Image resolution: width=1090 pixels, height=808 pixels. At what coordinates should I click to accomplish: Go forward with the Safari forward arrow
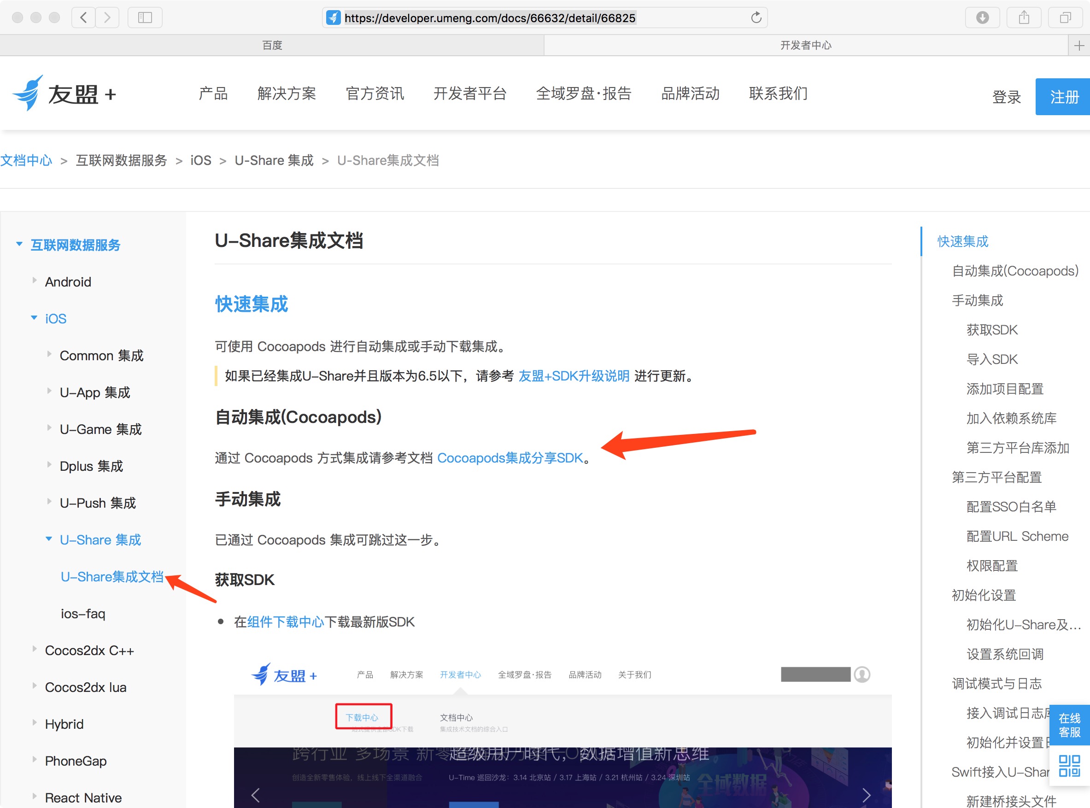point(107,18)
